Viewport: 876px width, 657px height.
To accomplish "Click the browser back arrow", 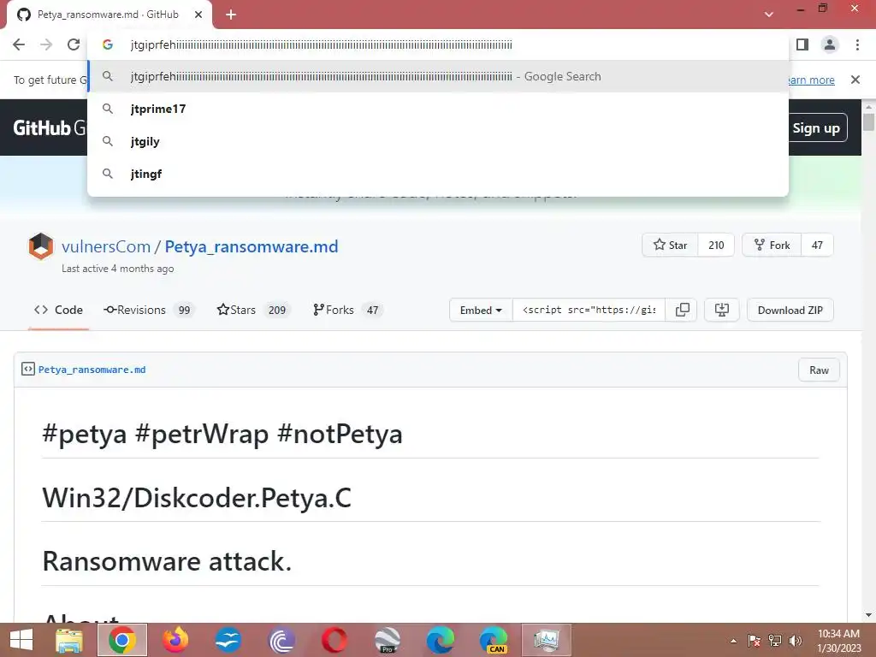I will pyautogui.click(x=19, y=44).
